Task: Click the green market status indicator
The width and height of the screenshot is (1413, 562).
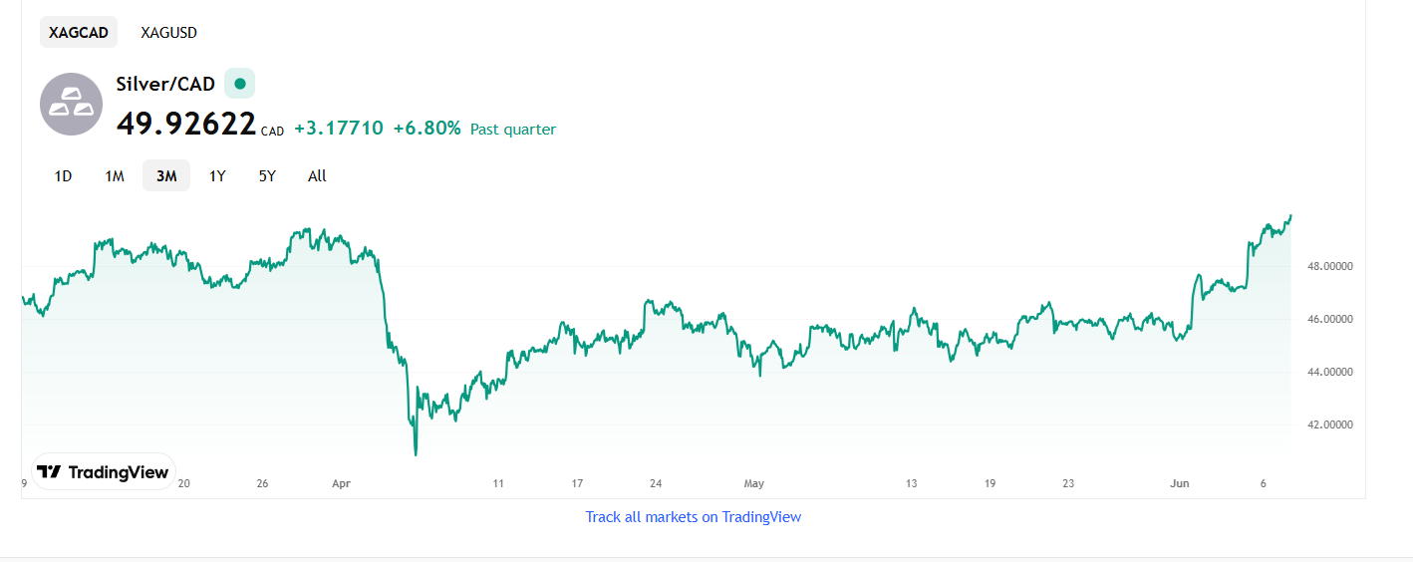Action: (239, 84)
